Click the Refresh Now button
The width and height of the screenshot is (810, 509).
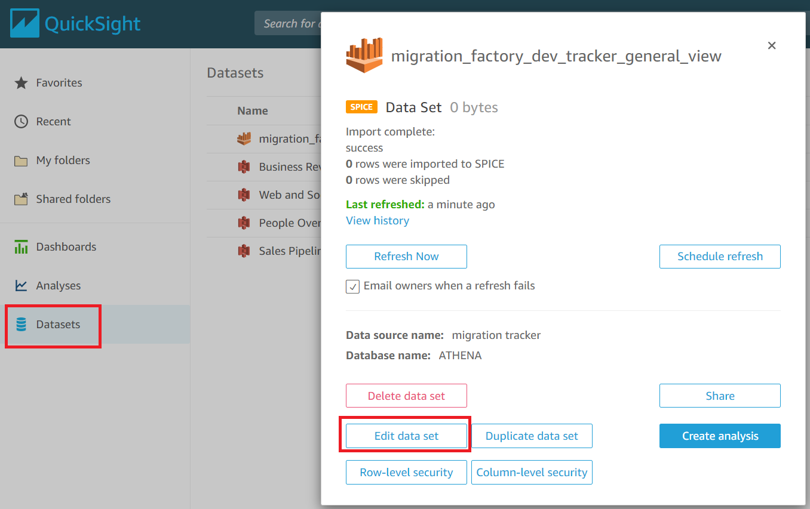[406, 257]
